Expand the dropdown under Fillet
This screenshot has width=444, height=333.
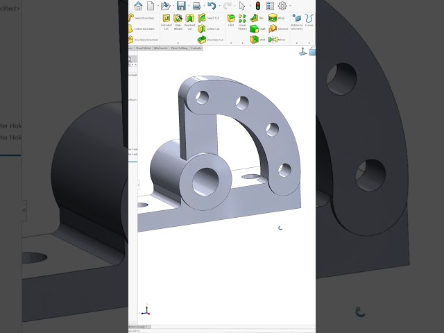(231, 43)
